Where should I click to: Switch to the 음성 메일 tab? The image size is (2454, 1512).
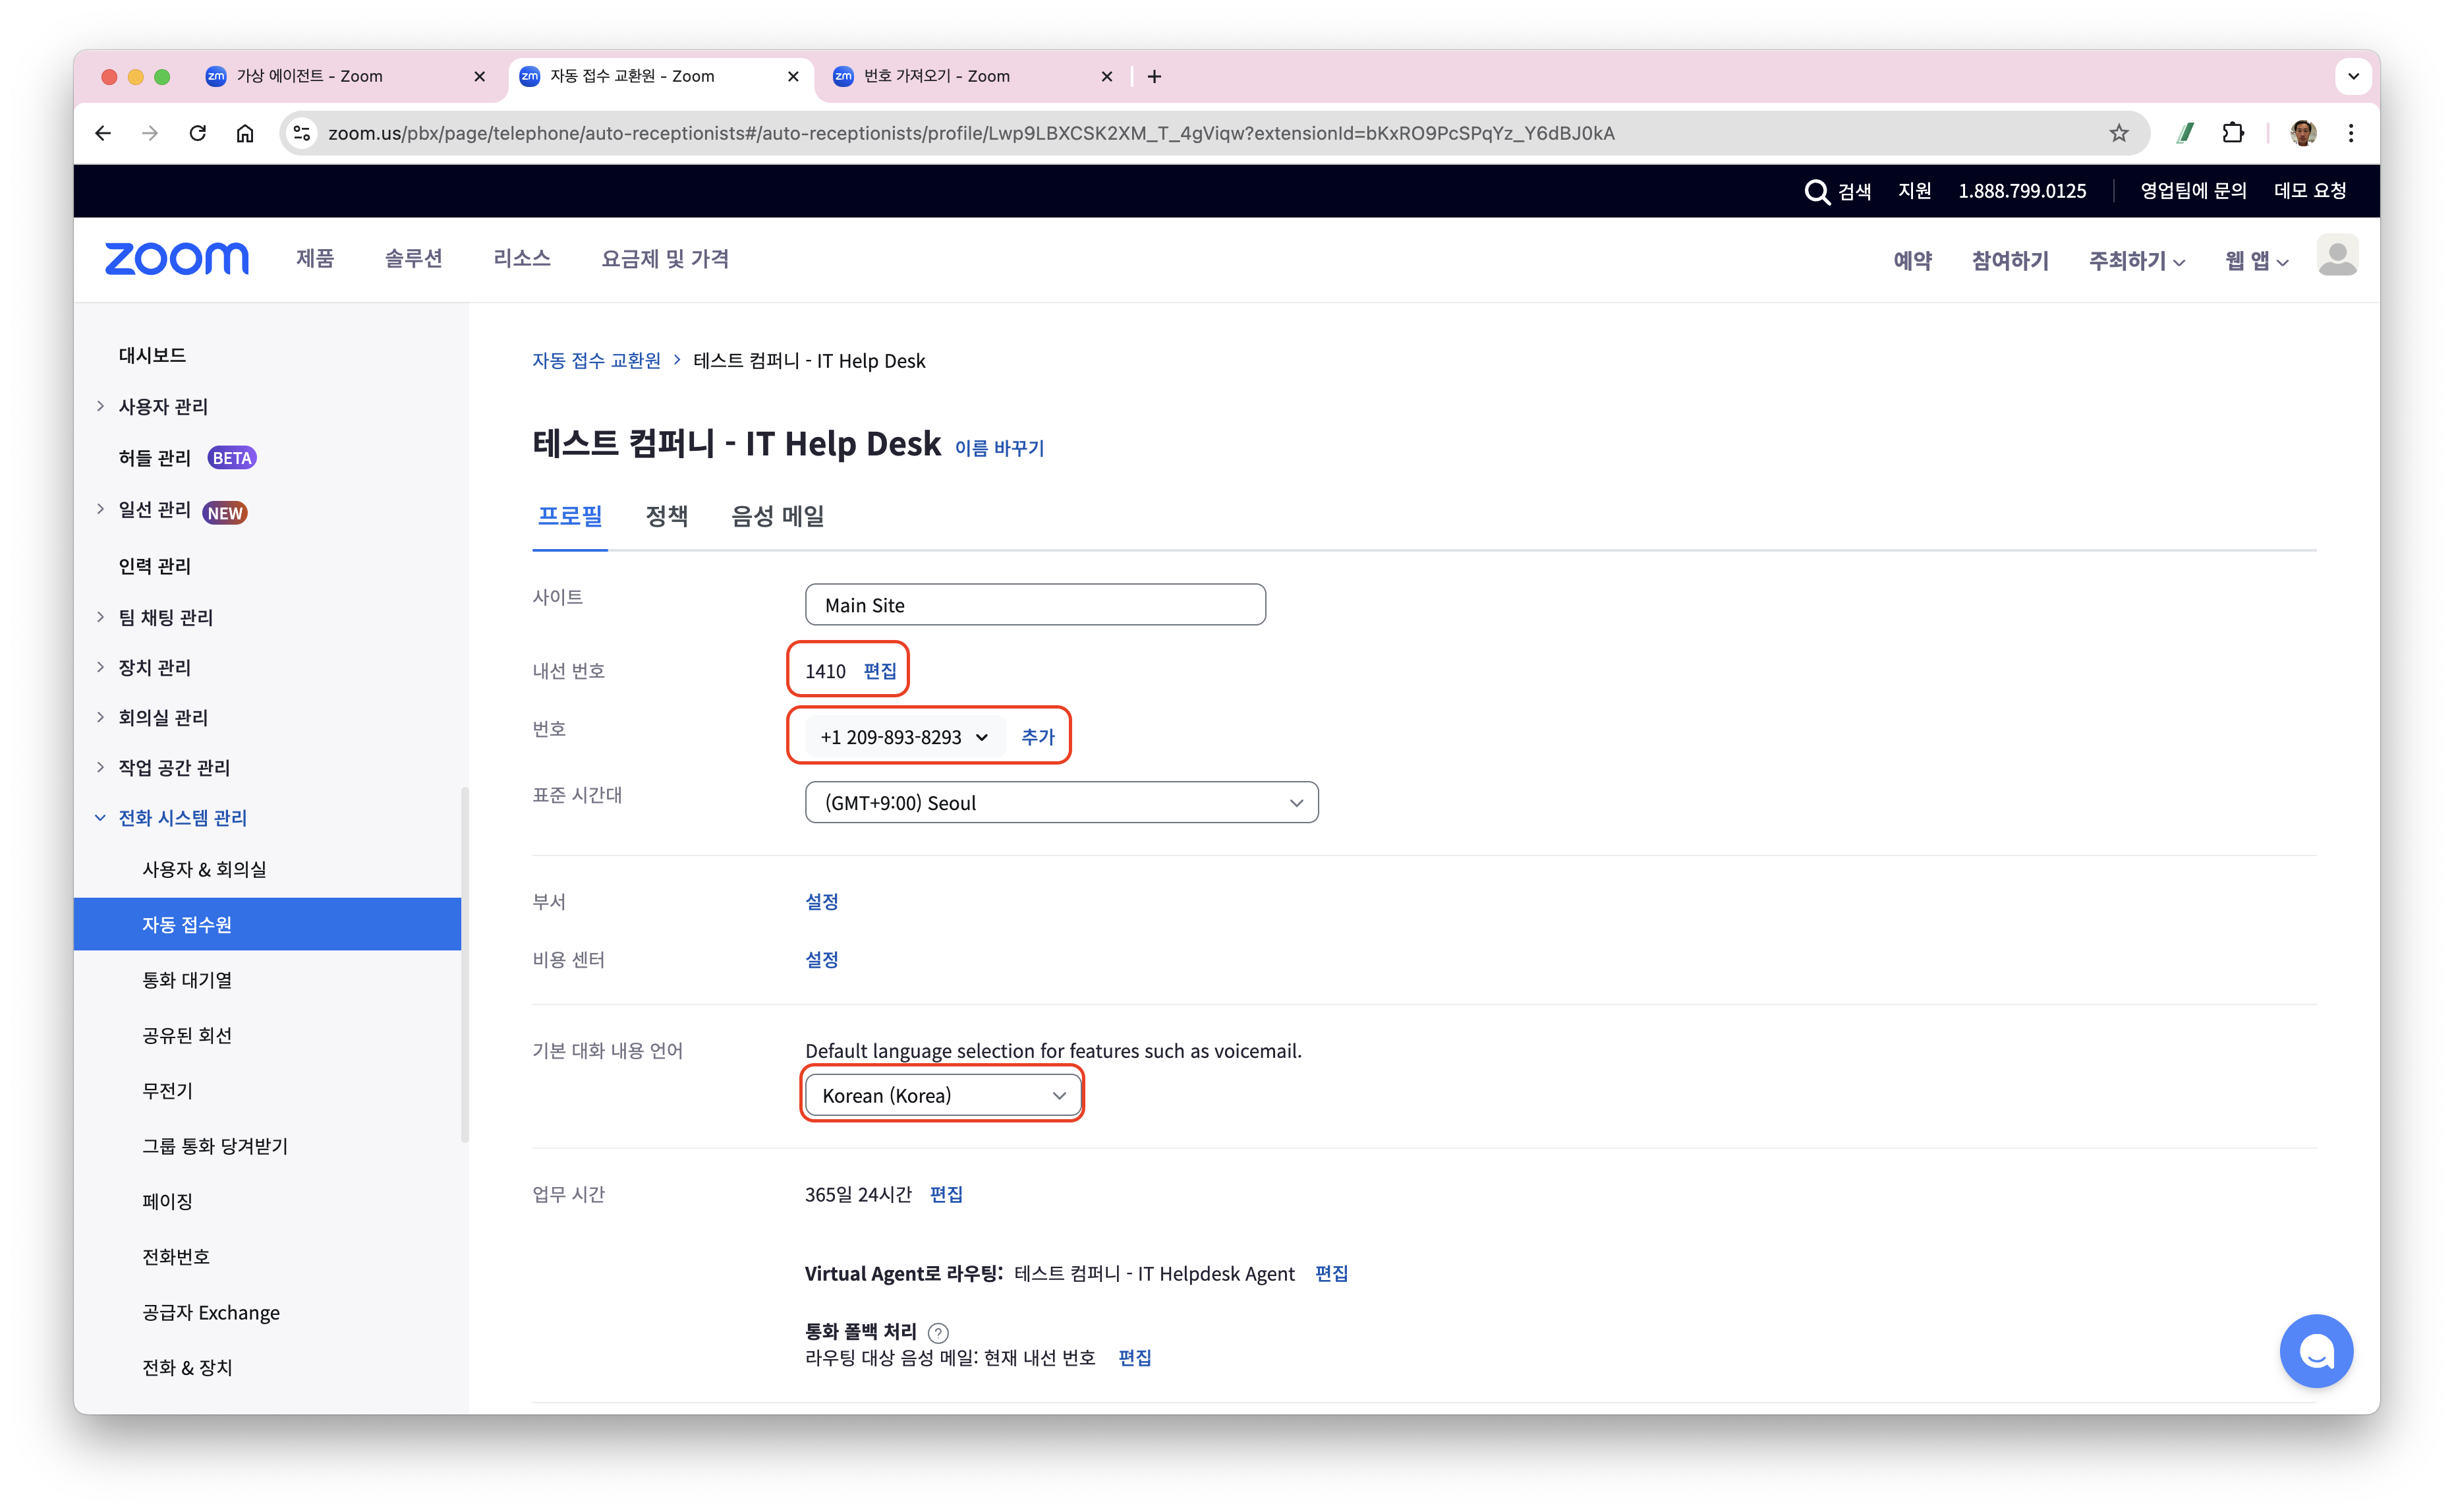[x=778, y=516]
